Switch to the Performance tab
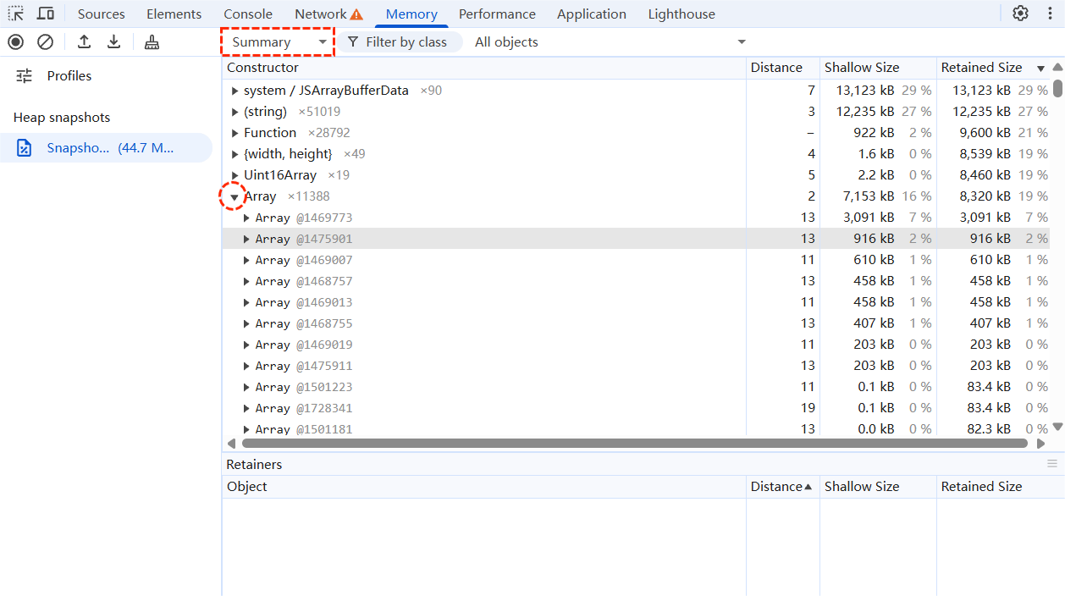The width and height of the screenshot is (1065, 596). pos(497,14)
